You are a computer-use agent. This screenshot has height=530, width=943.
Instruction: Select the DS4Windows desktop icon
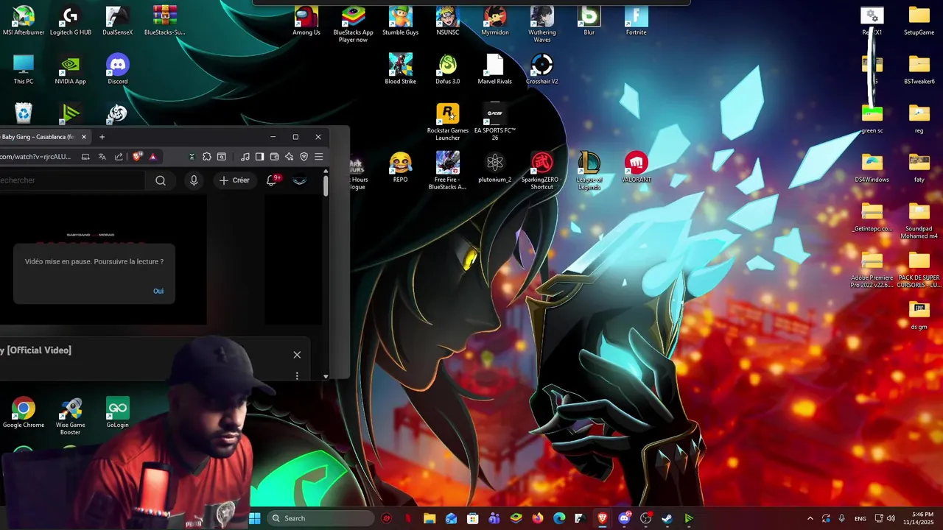pos(872,168)
